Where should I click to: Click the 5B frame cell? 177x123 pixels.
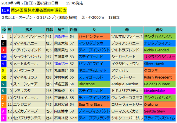tap(4, 77)
